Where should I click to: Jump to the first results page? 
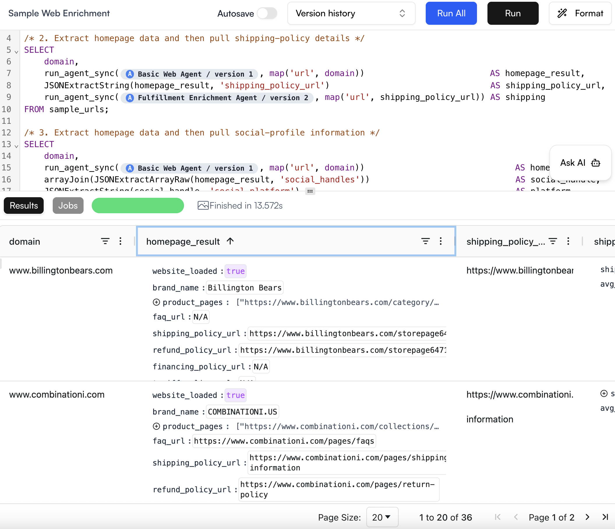click(x=498, y=517)
